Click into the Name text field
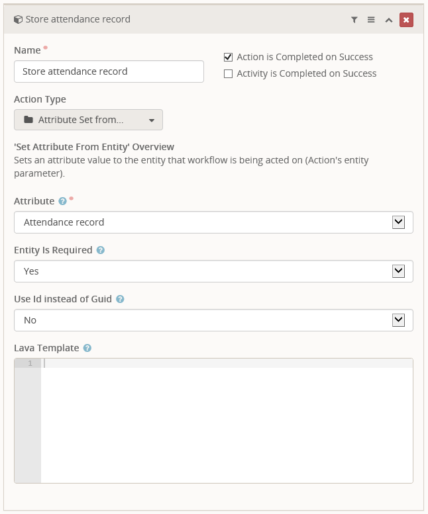The height and width of the screenshot is (514, 428). click(x=109, y=71)
